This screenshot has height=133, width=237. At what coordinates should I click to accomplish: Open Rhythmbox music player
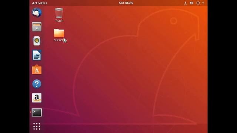(37, 41)
